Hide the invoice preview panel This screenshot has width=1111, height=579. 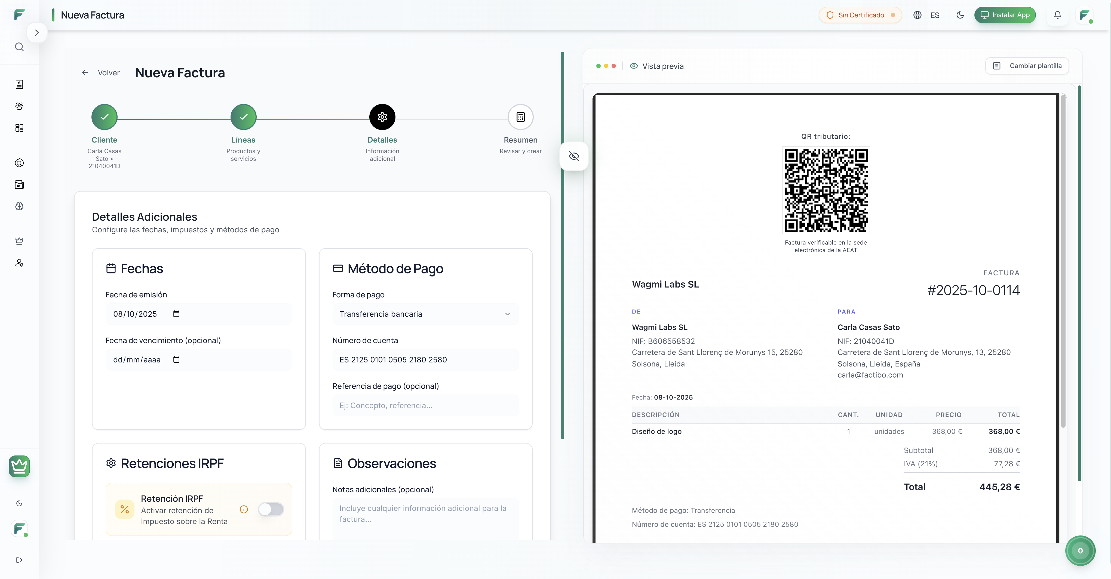574,156
